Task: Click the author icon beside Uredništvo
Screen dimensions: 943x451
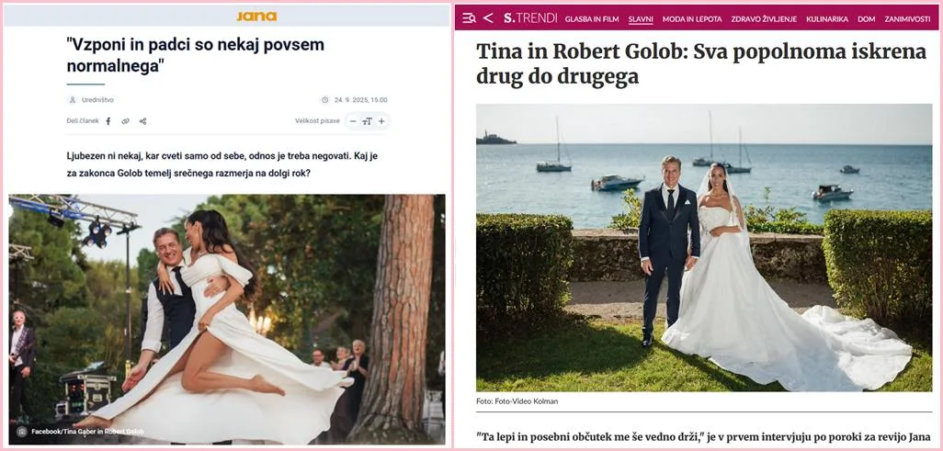Action: [73, 100]
